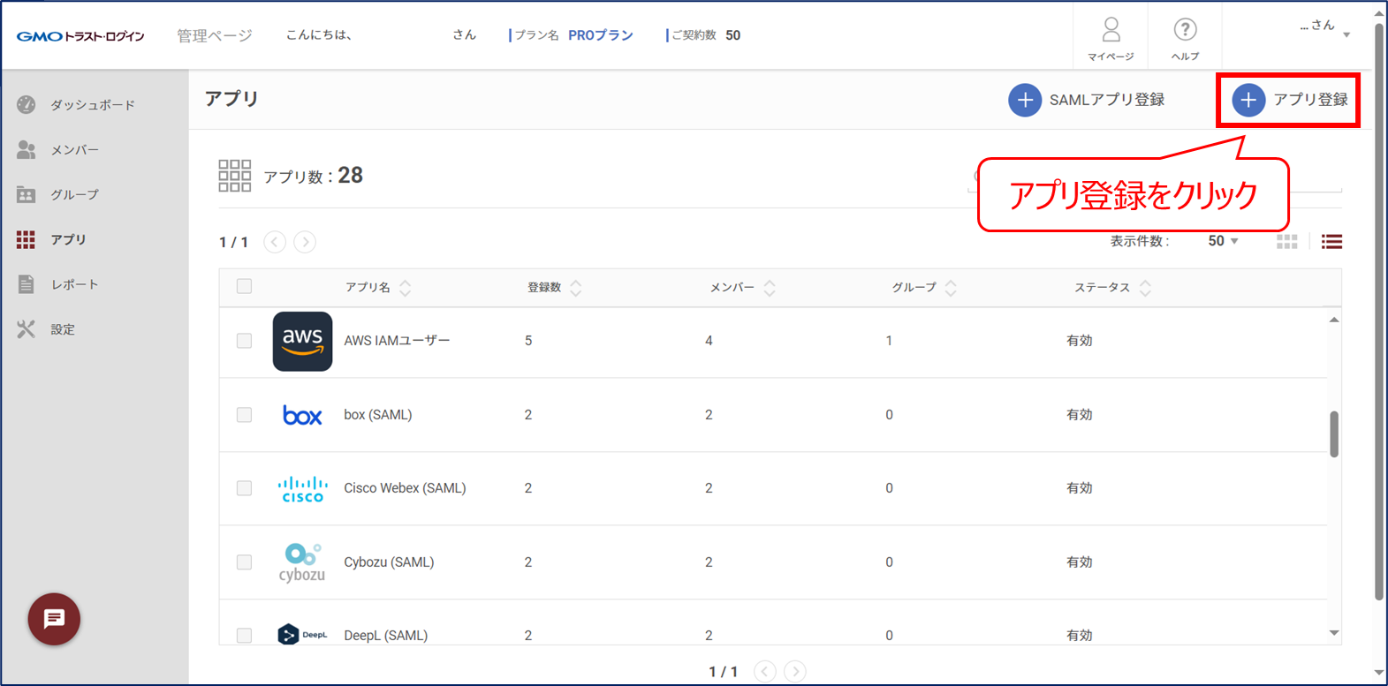Click the アプリ登録 button label
1388x686 pixels.
[x=1310, y=100]
